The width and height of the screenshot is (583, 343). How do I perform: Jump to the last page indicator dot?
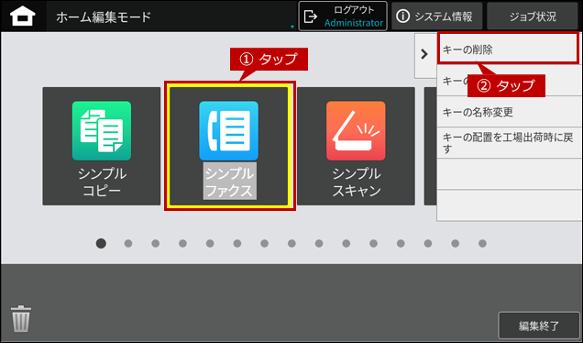tap(482, 244)
